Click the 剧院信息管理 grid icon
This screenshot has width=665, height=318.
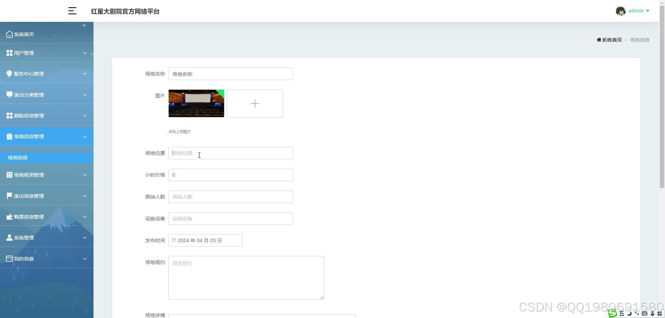(x=9, y=115)
